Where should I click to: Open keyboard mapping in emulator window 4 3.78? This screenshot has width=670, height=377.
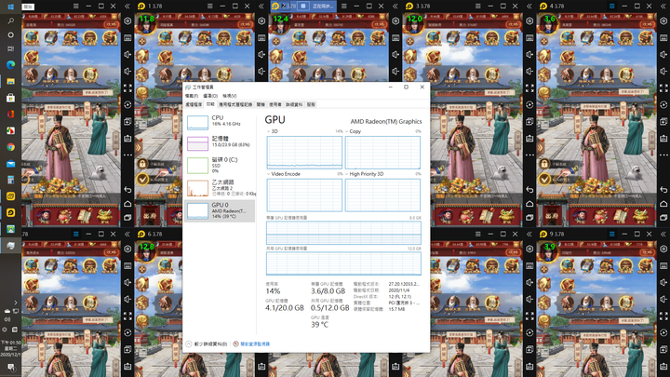(x=663, y=37)
